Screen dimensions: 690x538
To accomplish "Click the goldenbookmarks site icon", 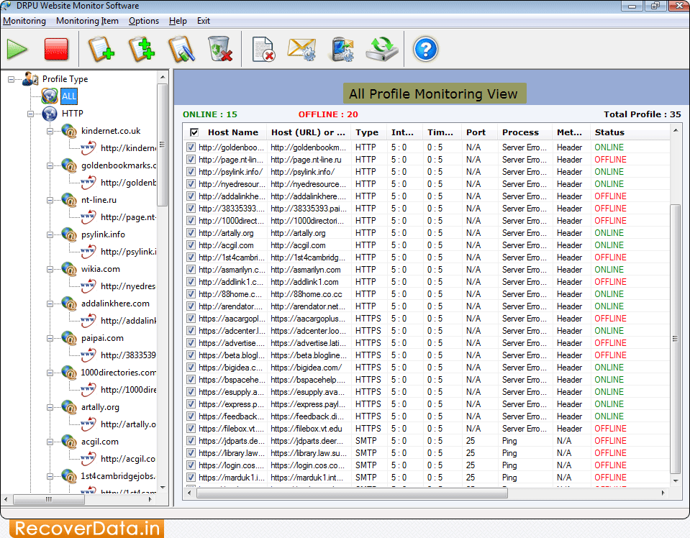I will click(69, 165).
